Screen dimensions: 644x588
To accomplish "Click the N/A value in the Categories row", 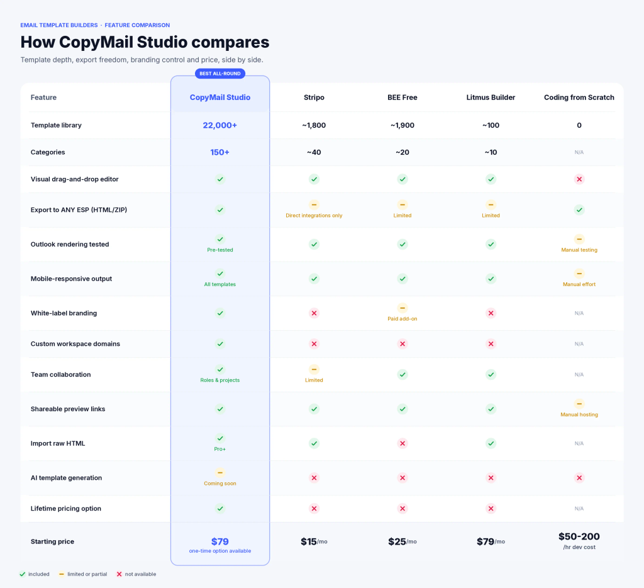I will 579,152.
